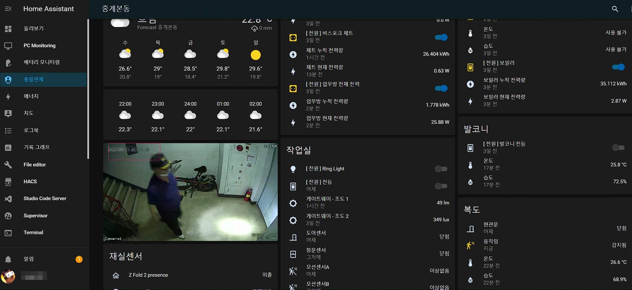Collapse the sidebar with the hamburger icon
The image size is (632, 290).
coord(8,9)
